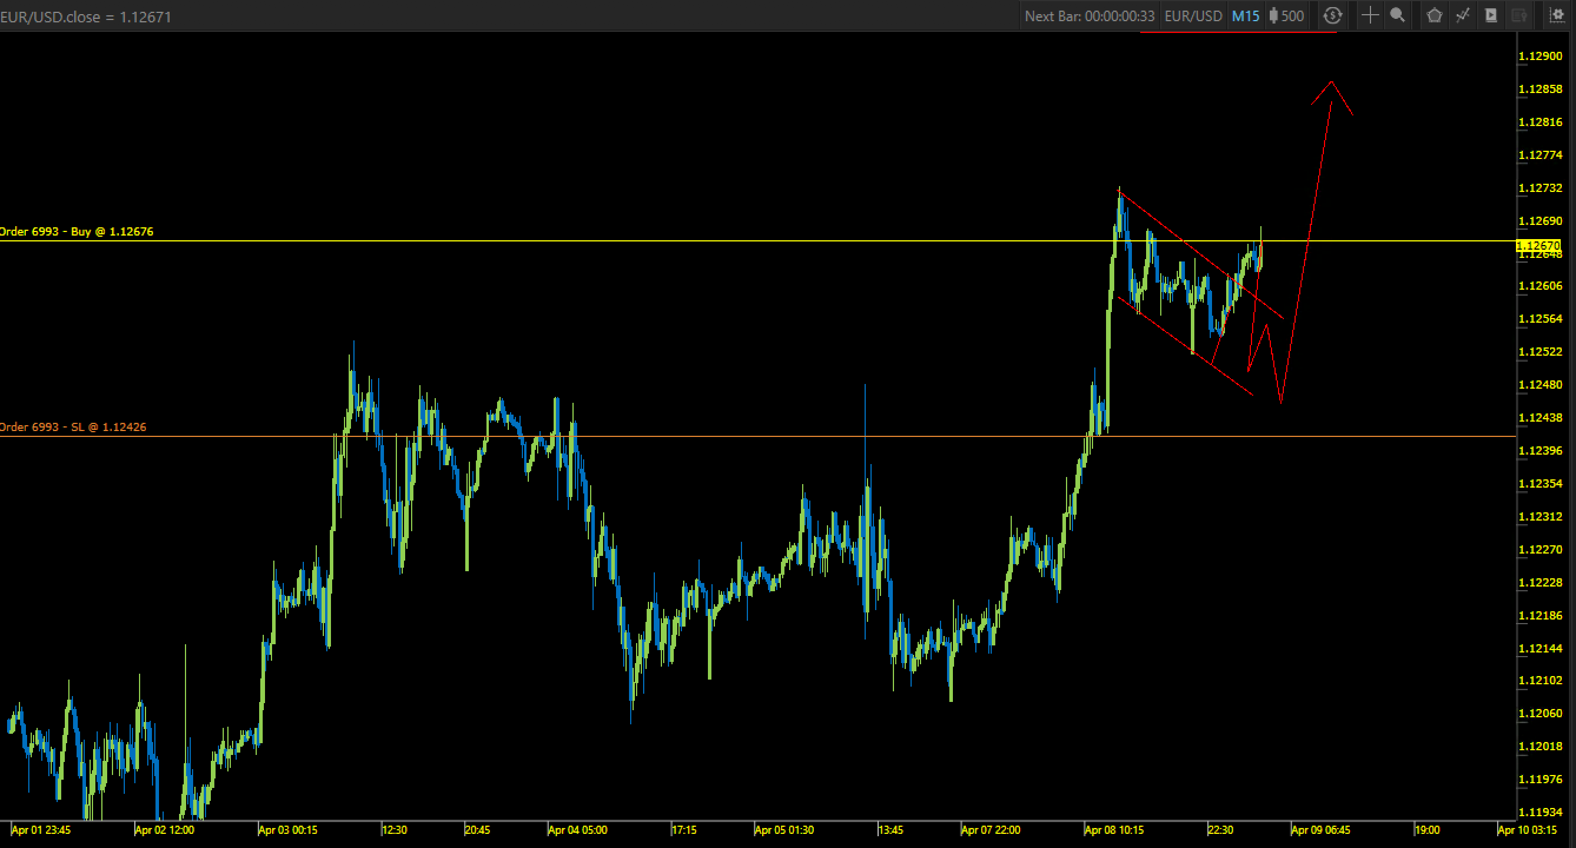Click the Apr 08 10:15 time label
1576x848 pixels.
(1114, 830)
